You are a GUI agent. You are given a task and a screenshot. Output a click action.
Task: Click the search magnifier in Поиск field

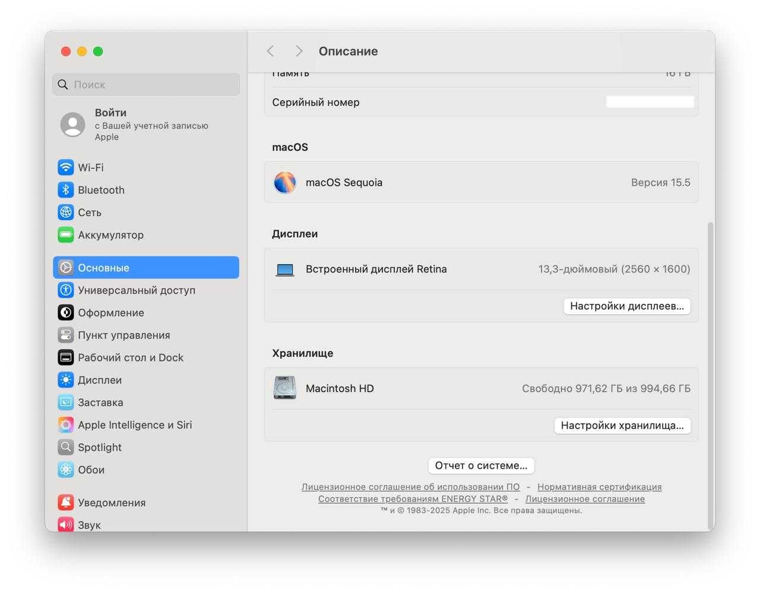coord(63,84)
